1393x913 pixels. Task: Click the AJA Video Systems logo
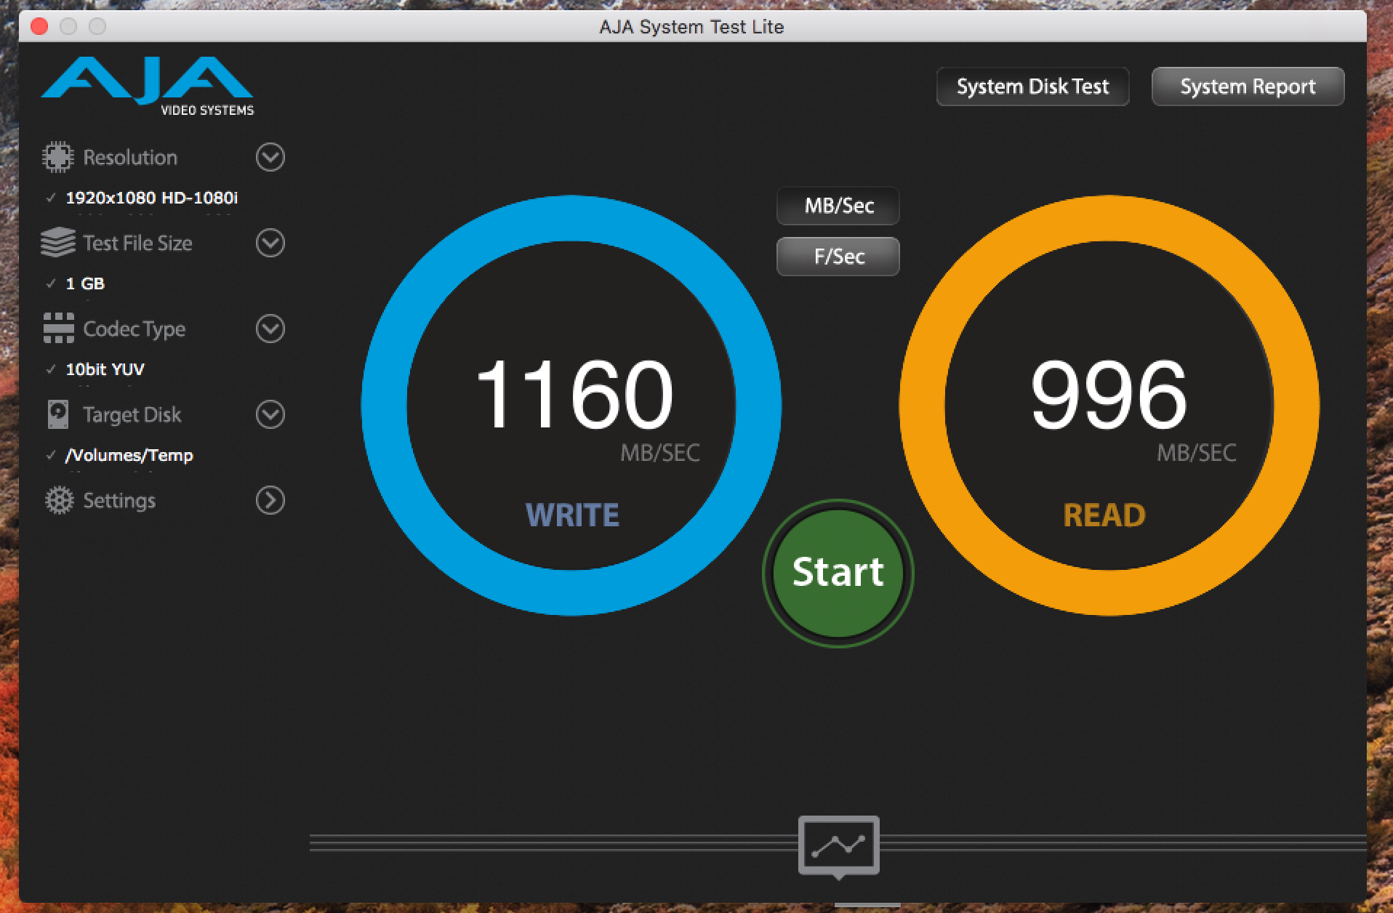[148, 87]
